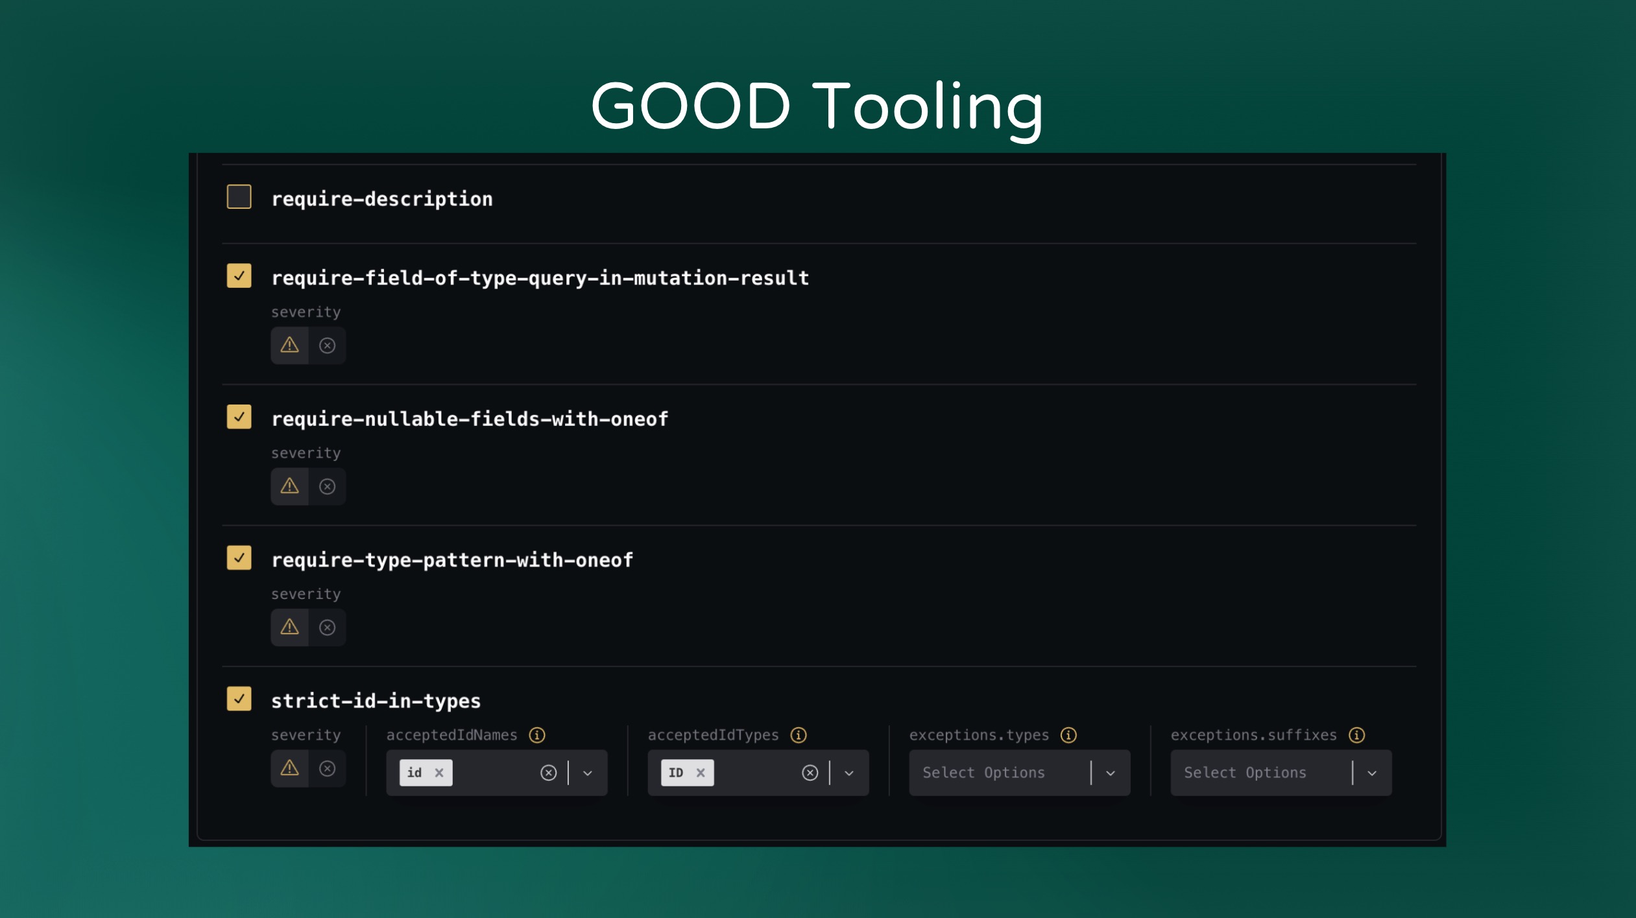The image size is (1636, 918).
Task: Uncheck the require-type-pattern-with-oneof rule
Action: pyautogui.click(x=239, y=558)
